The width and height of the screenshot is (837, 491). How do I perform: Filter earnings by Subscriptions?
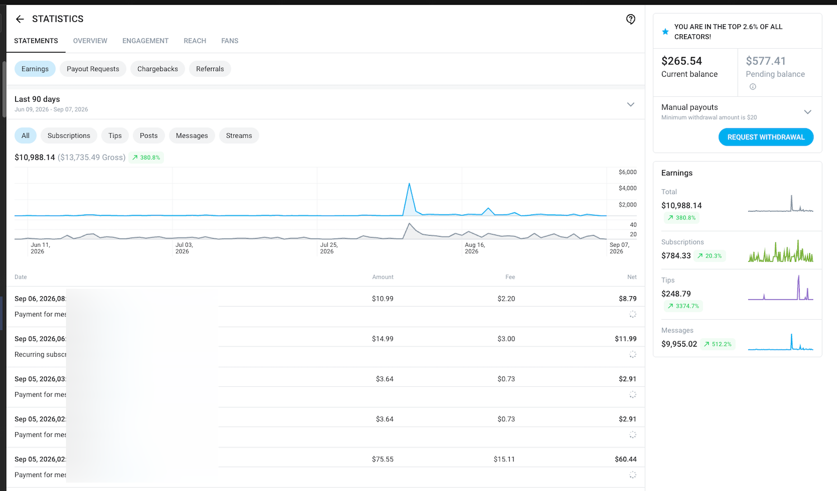69,135
